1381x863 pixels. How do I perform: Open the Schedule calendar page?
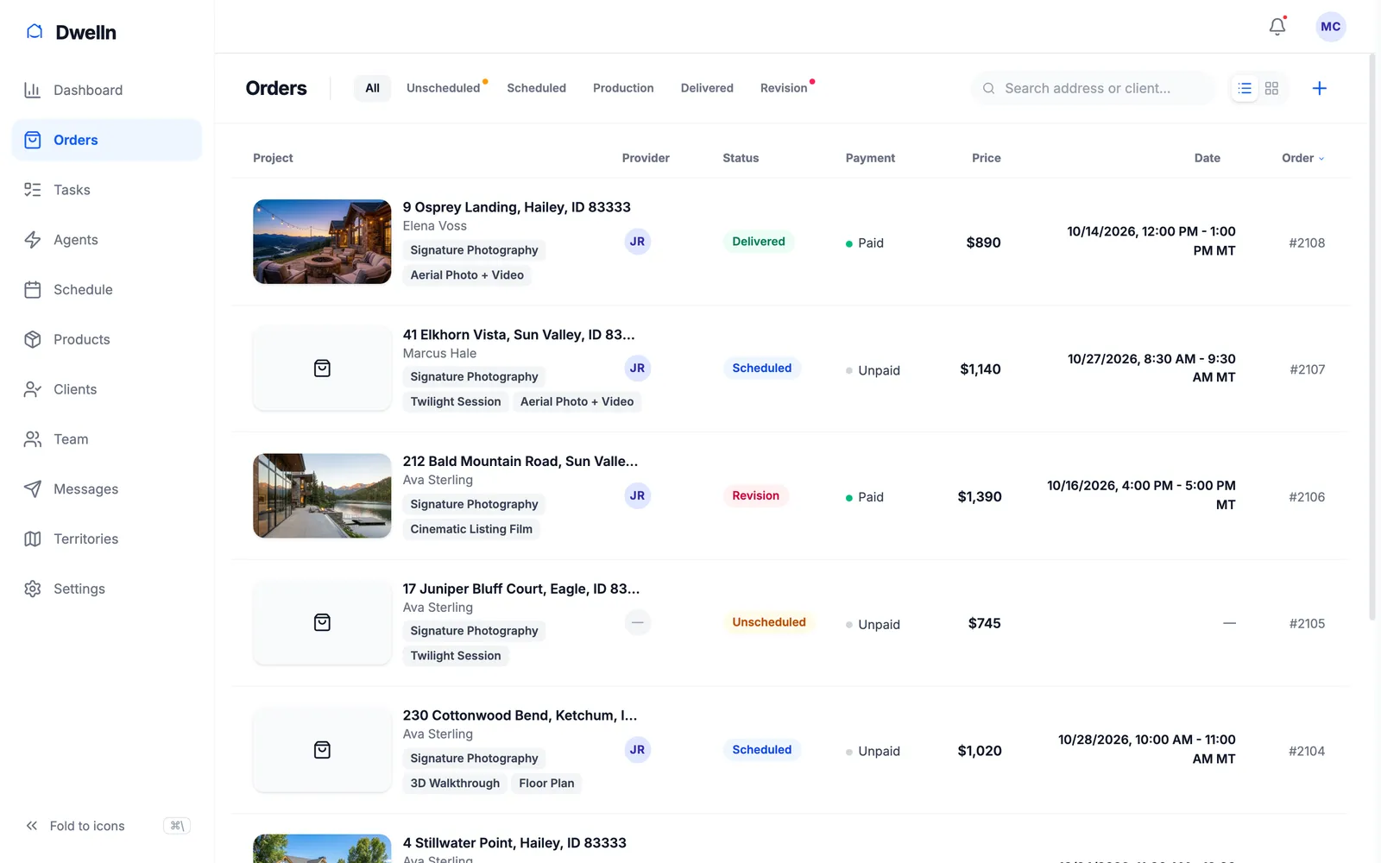106,290
